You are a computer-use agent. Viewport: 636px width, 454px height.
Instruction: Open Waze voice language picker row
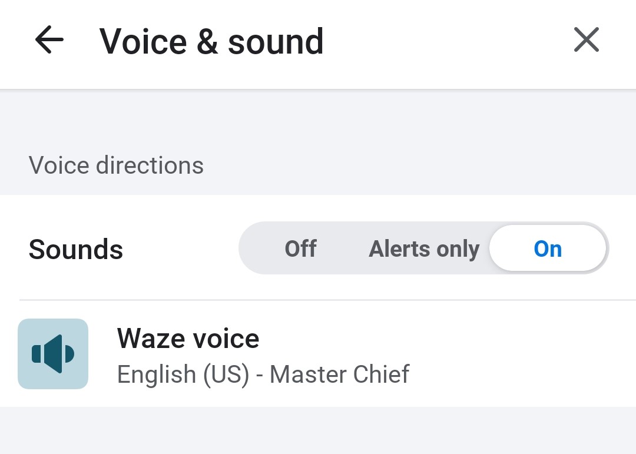(x=318, y=354)
